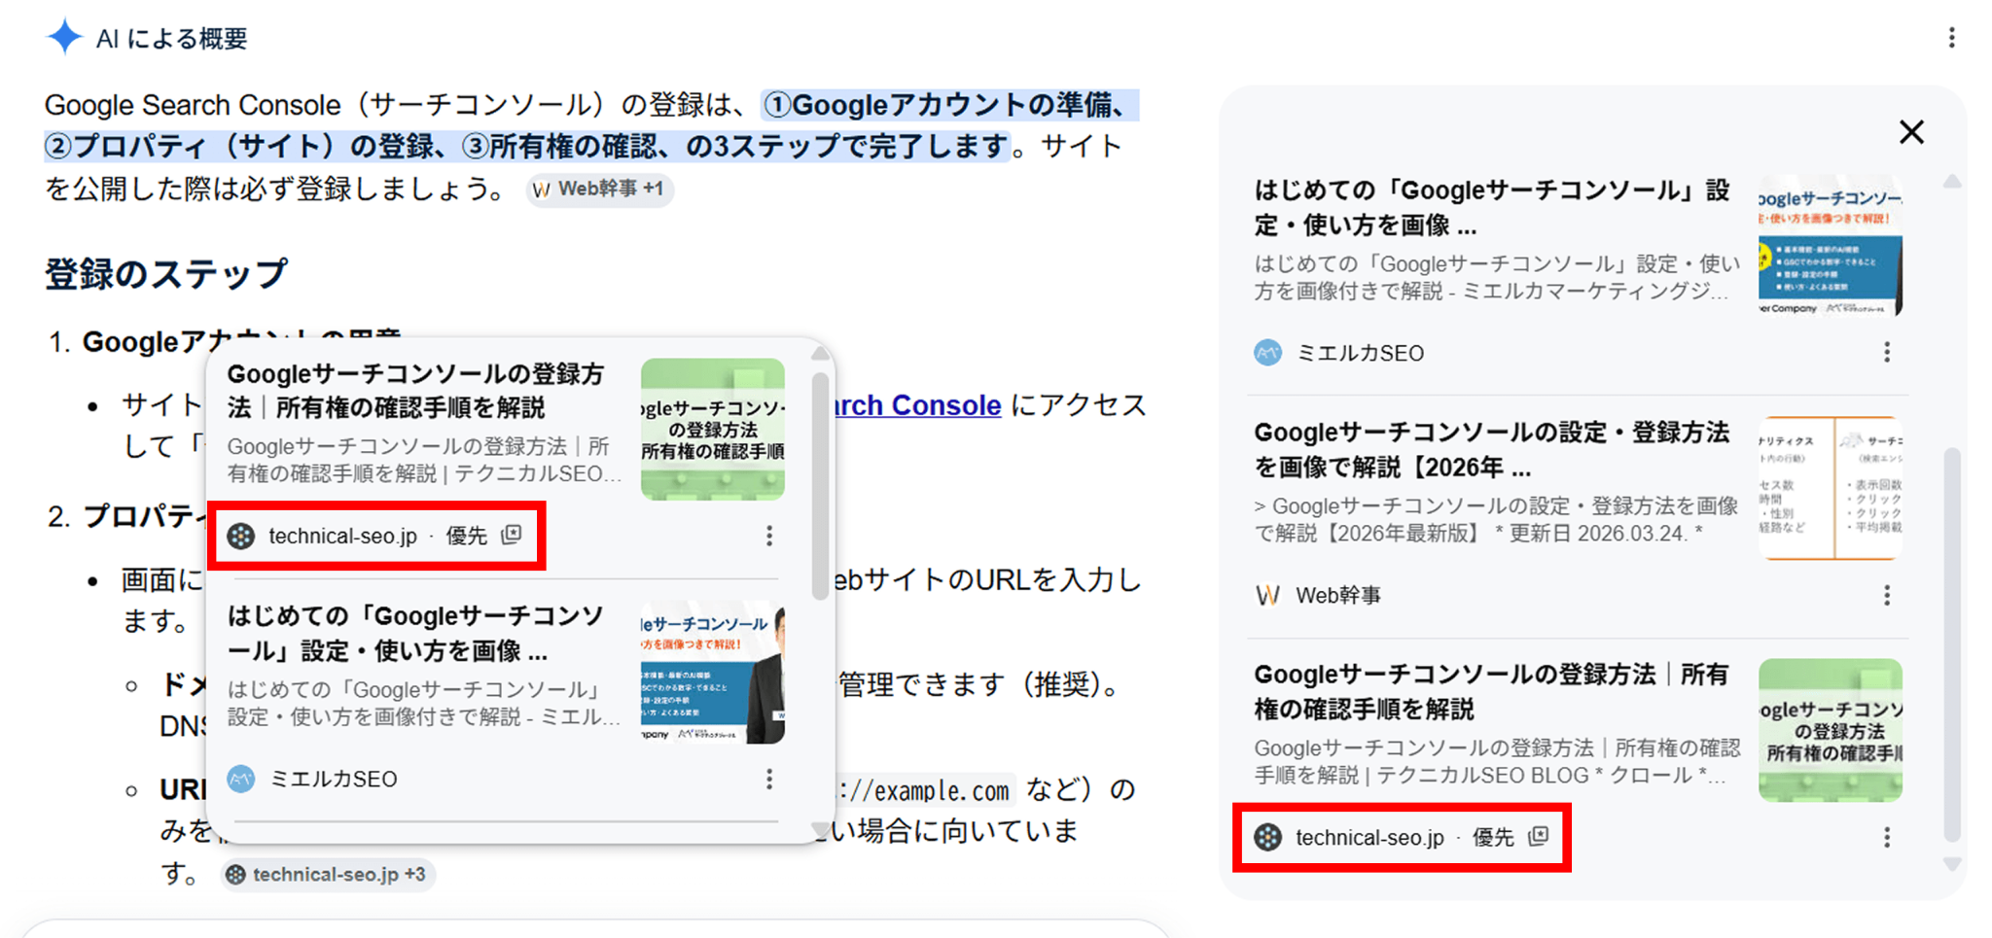Click popup thumbnail of ミエルカSEO article

[x=713, y=672]
